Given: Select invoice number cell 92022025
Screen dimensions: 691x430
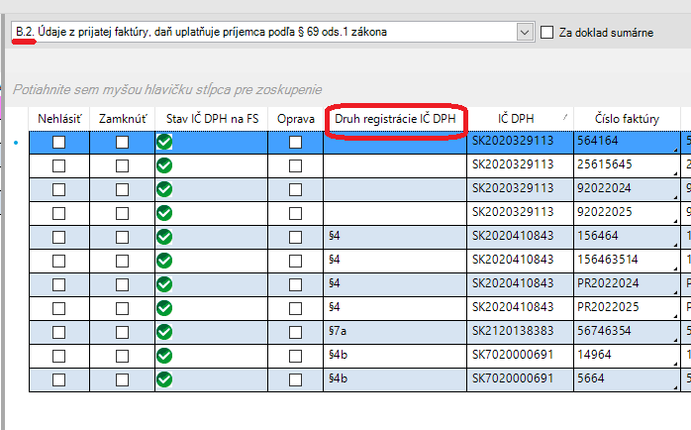Looking at the screenshot, I should [x=627, y=213].
